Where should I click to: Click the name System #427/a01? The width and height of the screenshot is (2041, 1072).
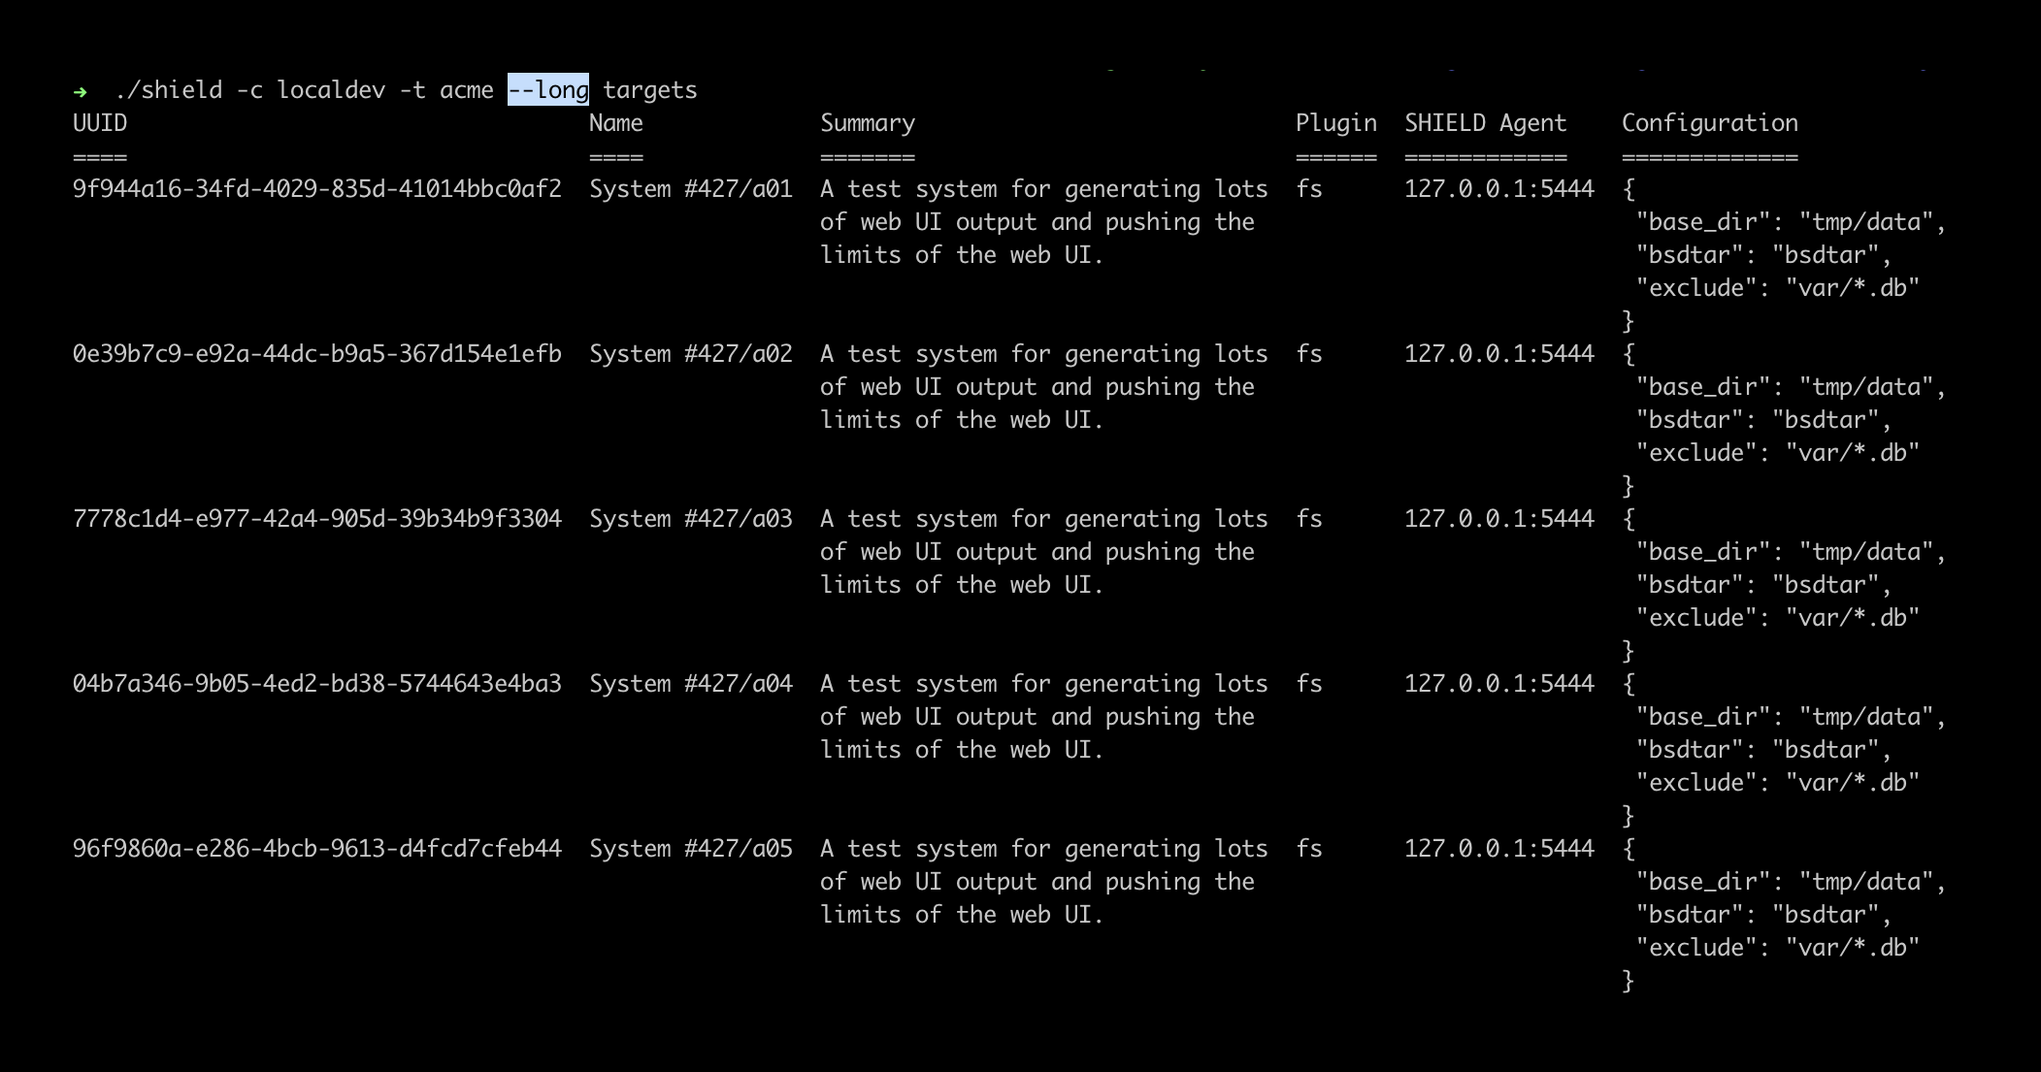click(x=691, y=189)
